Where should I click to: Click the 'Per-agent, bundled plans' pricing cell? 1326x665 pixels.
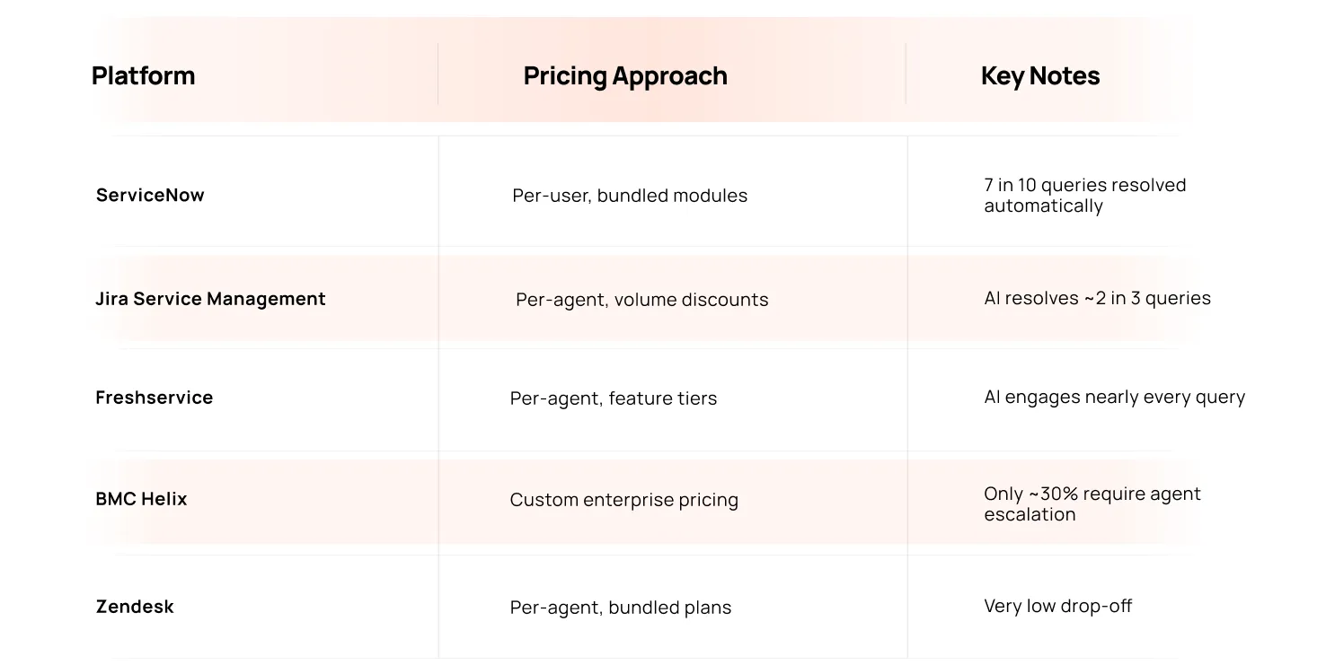click(621, 608)
